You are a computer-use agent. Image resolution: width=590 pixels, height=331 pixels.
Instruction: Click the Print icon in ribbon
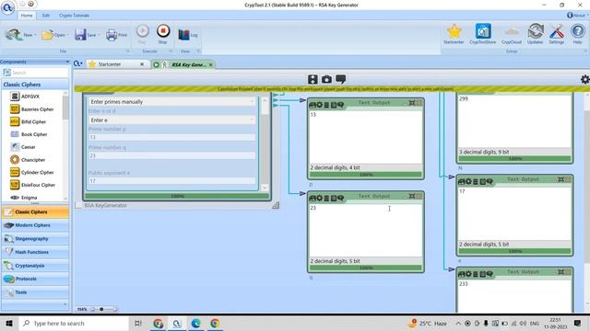112,35
